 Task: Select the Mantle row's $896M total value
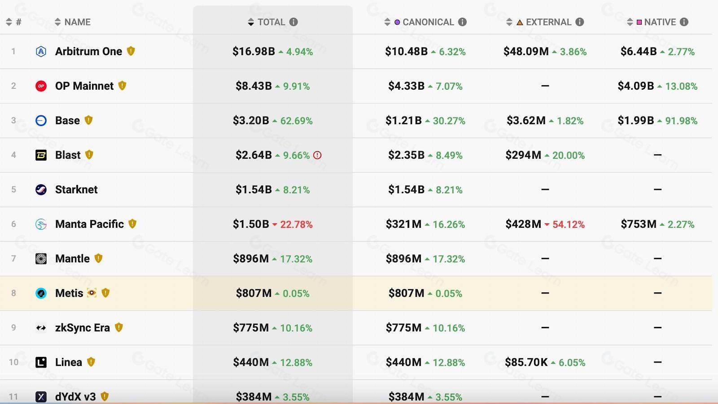251,259
